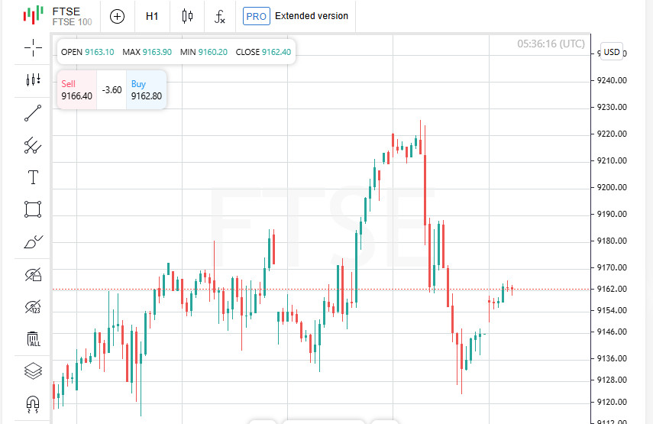Screen dimensions: 653x424
Task: Add symbol with the plus button
Action: 117,16
